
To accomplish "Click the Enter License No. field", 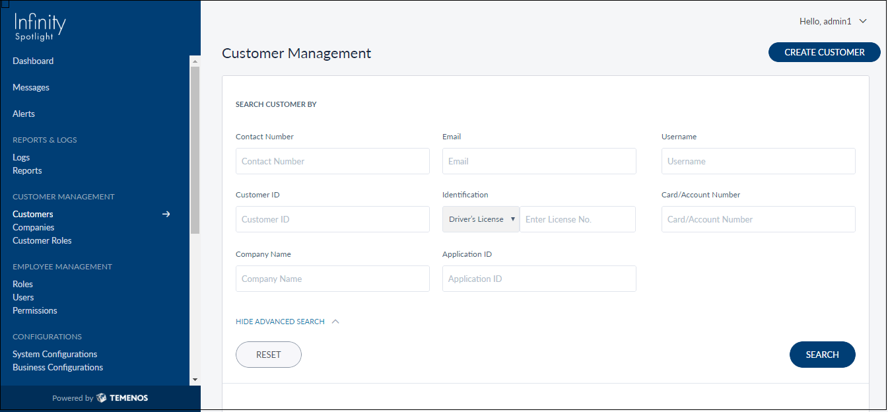I will 577,219.
